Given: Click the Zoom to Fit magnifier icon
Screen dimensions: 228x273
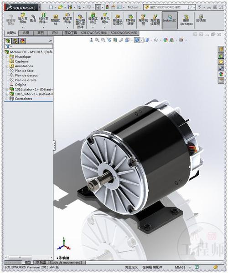Looking at the screenshot, I should pos(97,40).
